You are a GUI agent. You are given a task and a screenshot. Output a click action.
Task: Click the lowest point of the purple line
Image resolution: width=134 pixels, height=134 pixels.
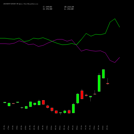pos(115,62)
